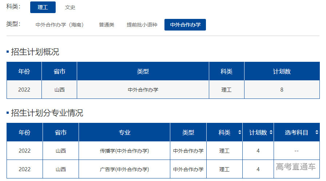Click the 年份 header in overview table

tap(24, 71)
